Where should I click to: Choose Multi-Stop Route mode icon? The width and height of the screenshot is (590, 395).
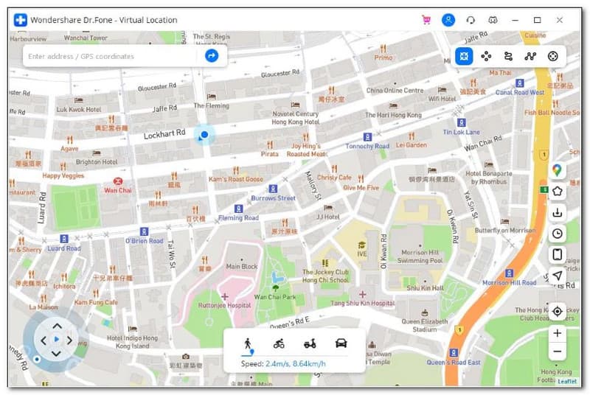click(530, 56)
